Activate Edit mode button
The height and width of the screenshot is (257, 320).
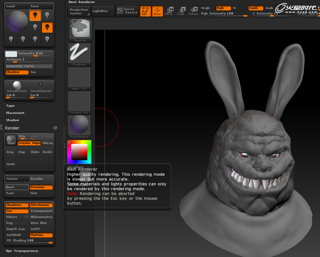(145, 11)
